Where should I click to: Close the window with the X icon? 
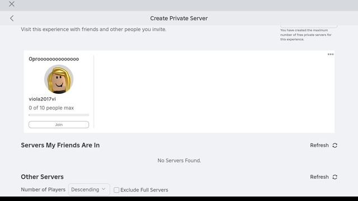click(12, 4)
